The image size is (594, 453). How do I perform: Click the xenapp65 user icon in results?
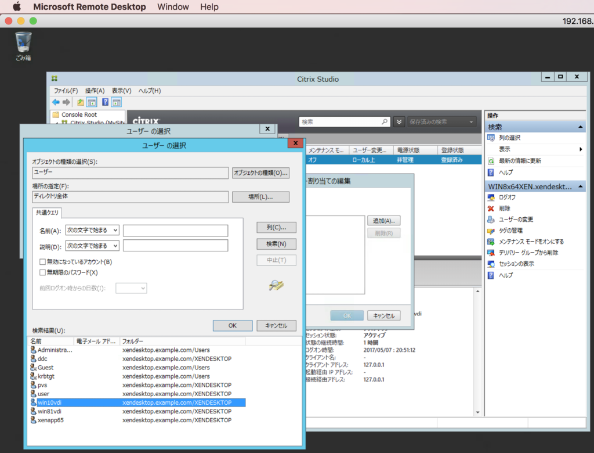pos(33,420)
